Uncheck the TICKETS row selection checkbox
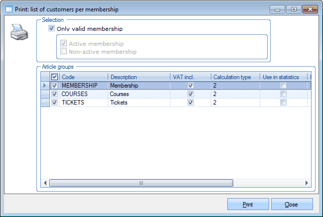Image resolution: width=323 pixels, height=217 pixels. pyautogui.click(x=55, y=103)
